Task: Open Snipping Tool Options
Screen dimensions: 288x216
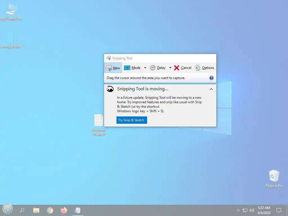Action: point(204,68)
